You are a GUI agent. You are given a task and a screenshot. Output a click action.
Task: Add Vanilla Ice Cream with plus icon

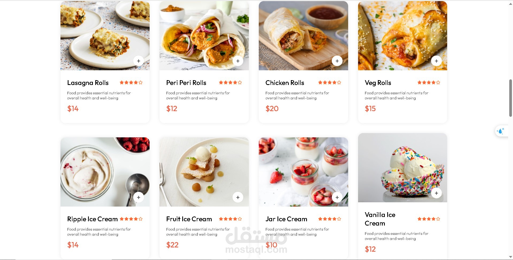tap(436, 193)
